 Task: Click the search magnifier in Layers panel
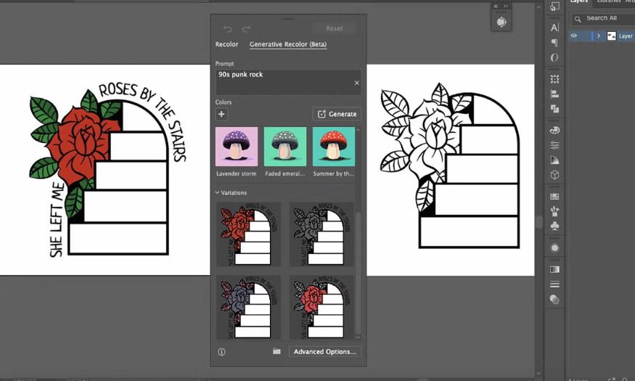578,19
